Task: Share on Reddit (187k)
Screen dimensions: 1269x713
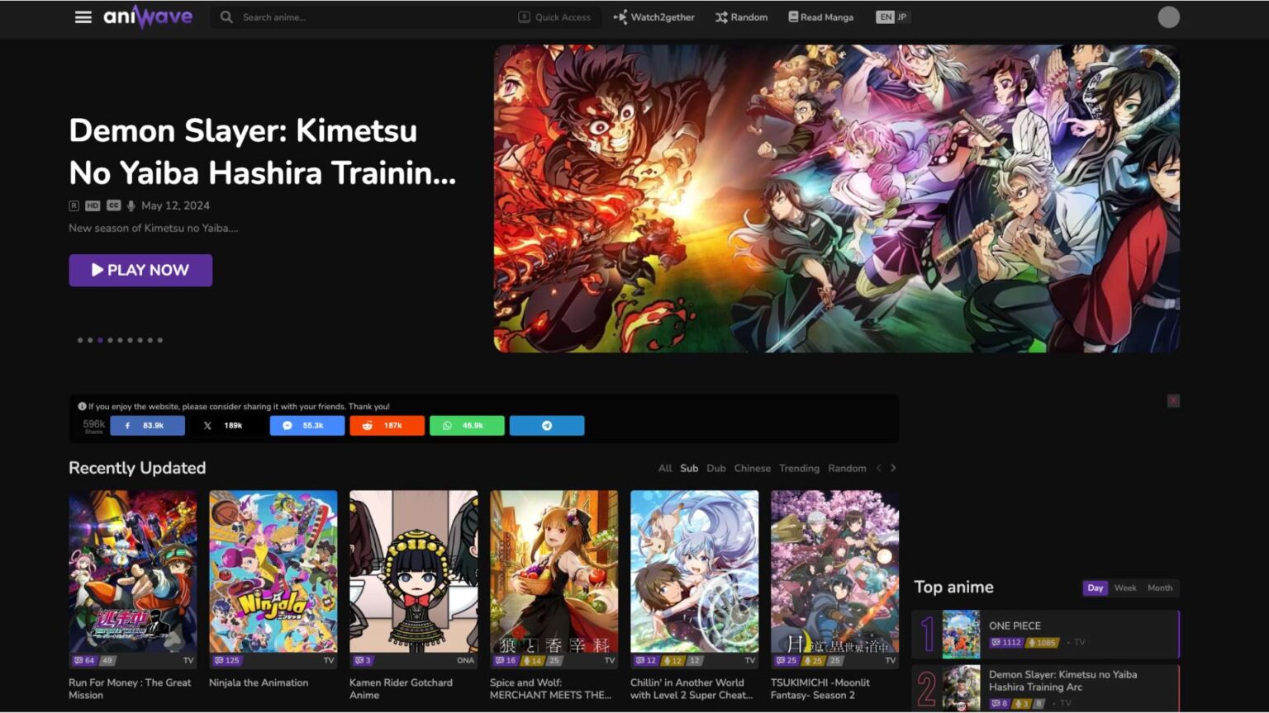Action: pyautogui.click(x=387, y=426)
